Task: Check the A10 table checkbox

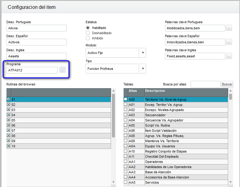Action: (x=126, y=151)
